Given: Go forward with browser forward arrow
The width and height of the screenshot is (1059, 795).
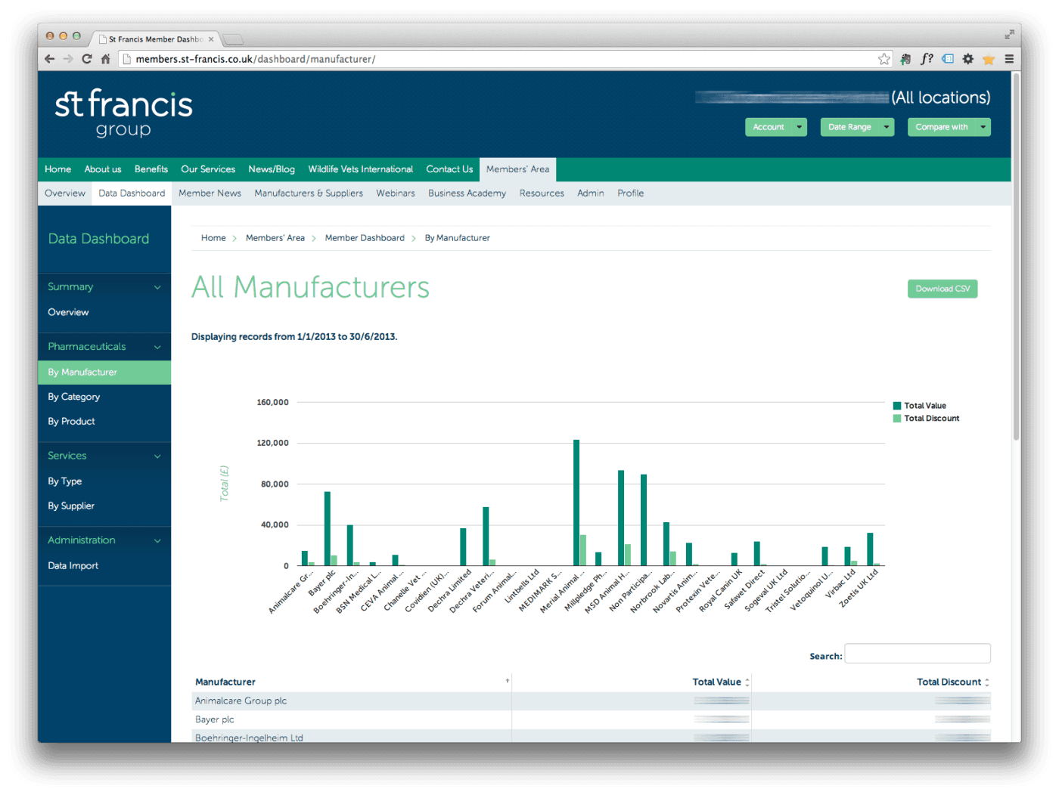Looking at the screenshot, I should (68, 59).
